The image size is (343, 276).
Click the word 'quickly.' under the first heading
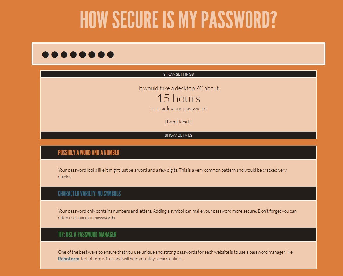click(x=65, y=177)
